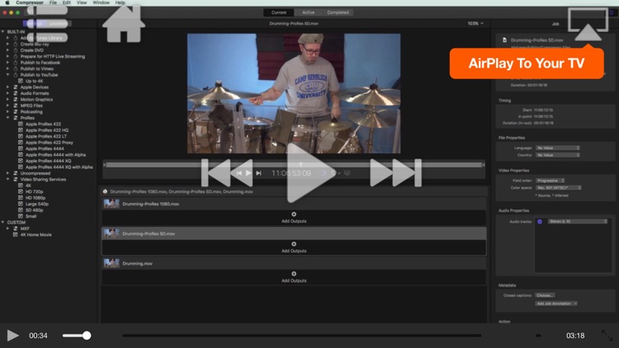Image resolution: width=619 pixels, height=348 pixels.
Task: Click the AirPlay To Your TV banner
Action: (x=527, y=63)
